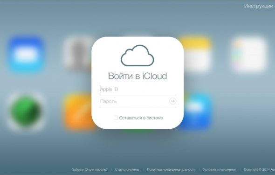Screen dimensions: 275x175
Task: Click the Оставаться в системе label text
Action: 141,118
